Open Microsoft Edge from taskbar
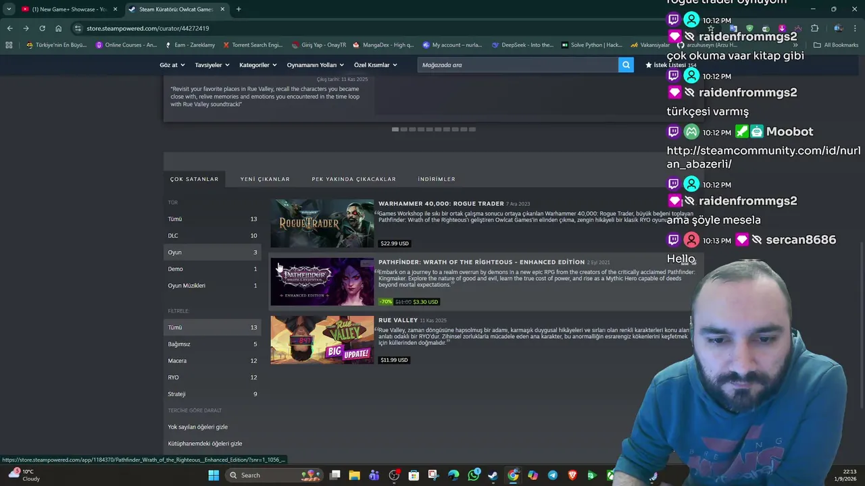Screen dimensions: 865x486 (x=453, y=475)
